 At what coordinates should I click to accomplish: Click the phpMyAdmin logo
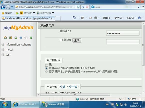tap(18, 28)
